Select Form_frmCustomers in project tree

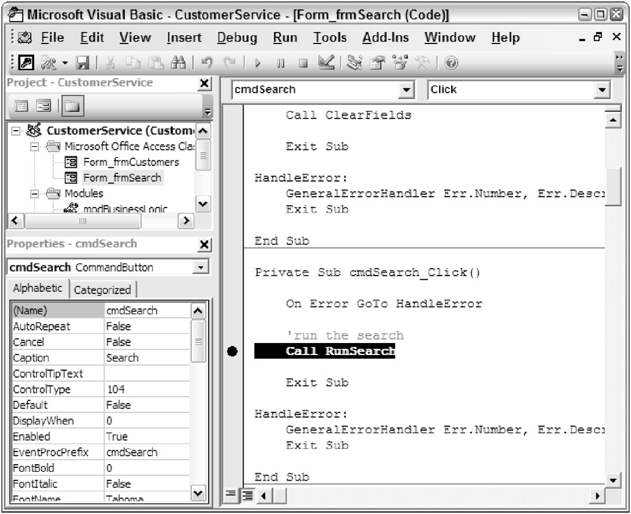pos(131,162)
